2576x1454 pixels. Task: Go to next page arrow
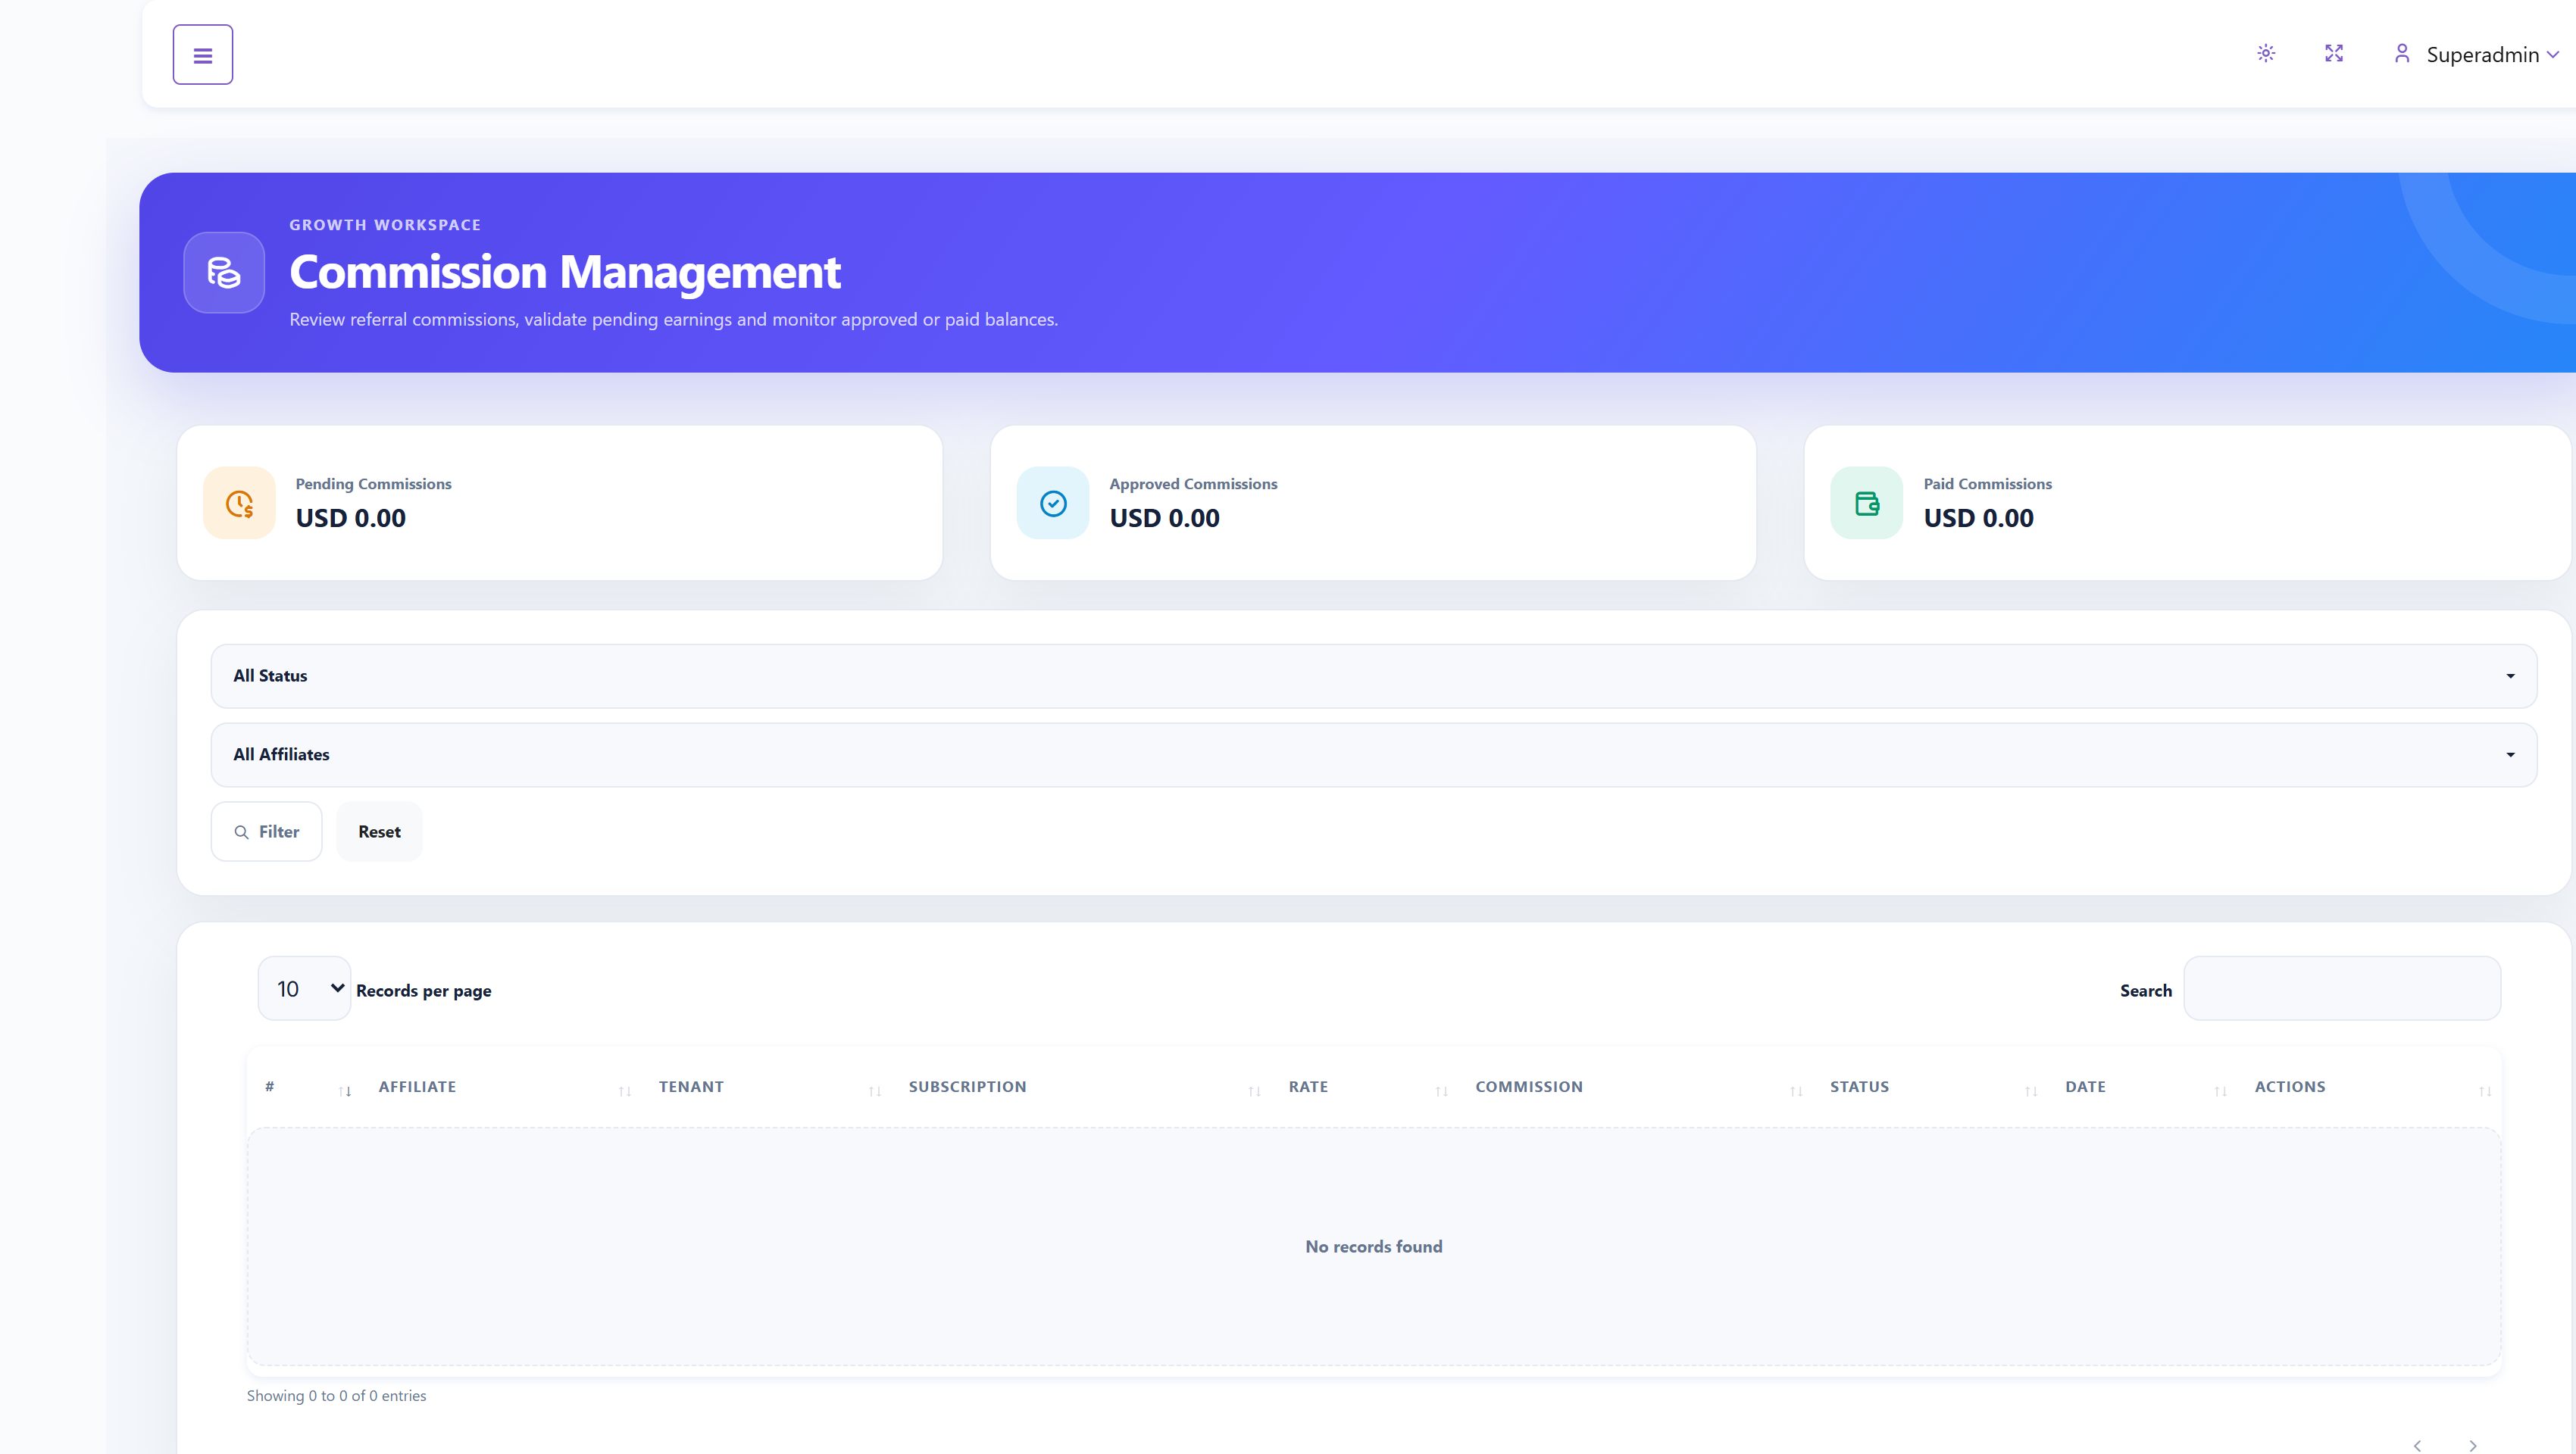pos(2473,1445)
